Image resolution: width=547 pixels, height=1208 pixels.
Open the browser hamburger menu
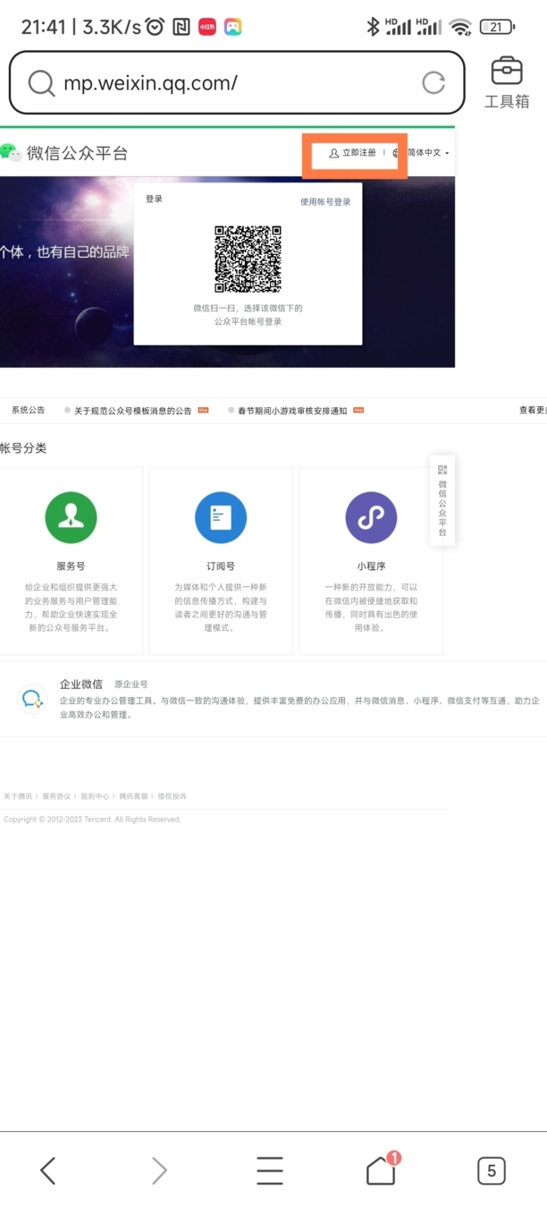pyautogui.click(x=269, y=1170)
